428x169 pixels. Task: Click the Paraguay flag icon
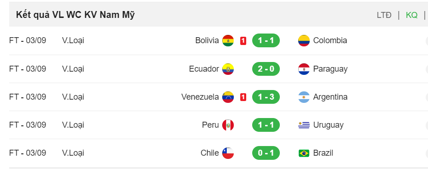click(x=304, y=69)
